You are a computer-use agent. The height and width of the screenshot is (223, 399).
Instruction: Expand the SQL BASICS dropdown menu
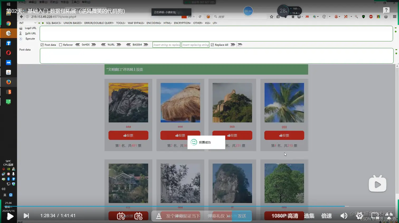coord(54,23)
